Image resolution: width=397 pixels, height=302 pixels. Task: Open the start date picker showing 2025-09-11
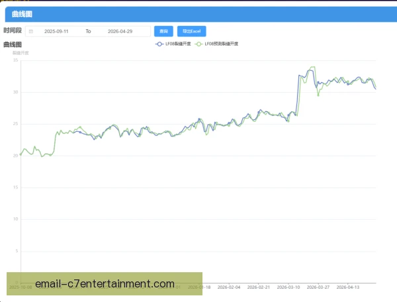coord(56,31)
